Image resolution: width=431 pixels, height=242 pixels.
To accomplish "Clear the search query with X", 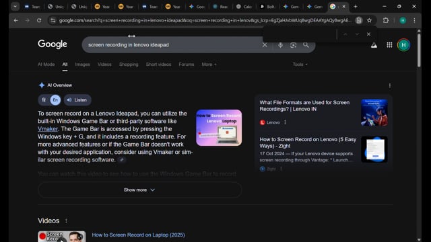I will coord(265,45).
